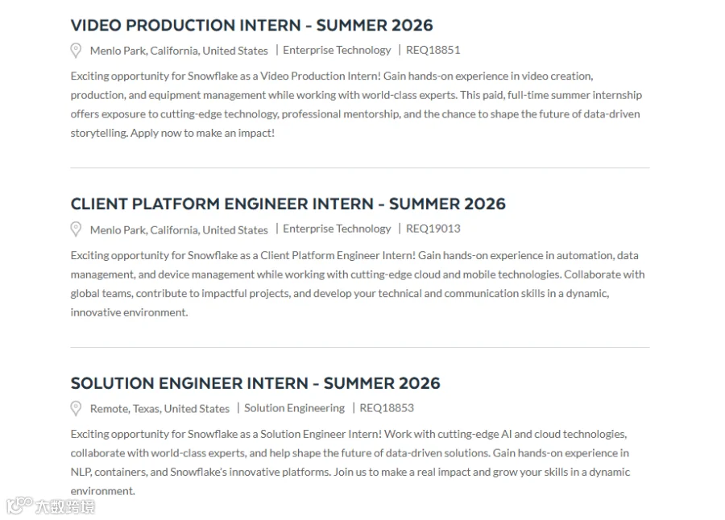Click Menlo Park location of Client Platform Engineer

point(179,229)
